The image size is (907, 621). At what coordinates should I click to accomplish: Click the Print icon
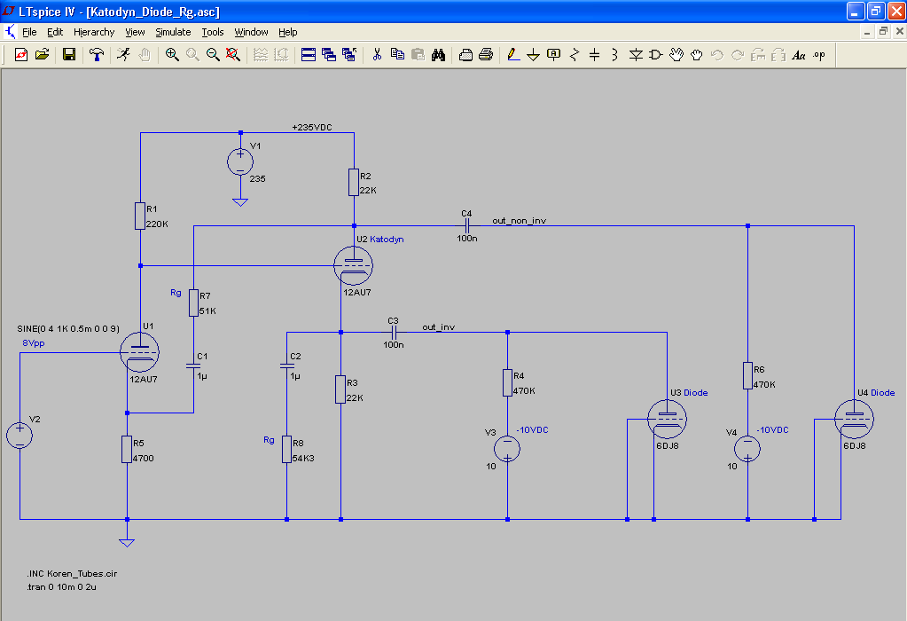[x=486, y=55]
